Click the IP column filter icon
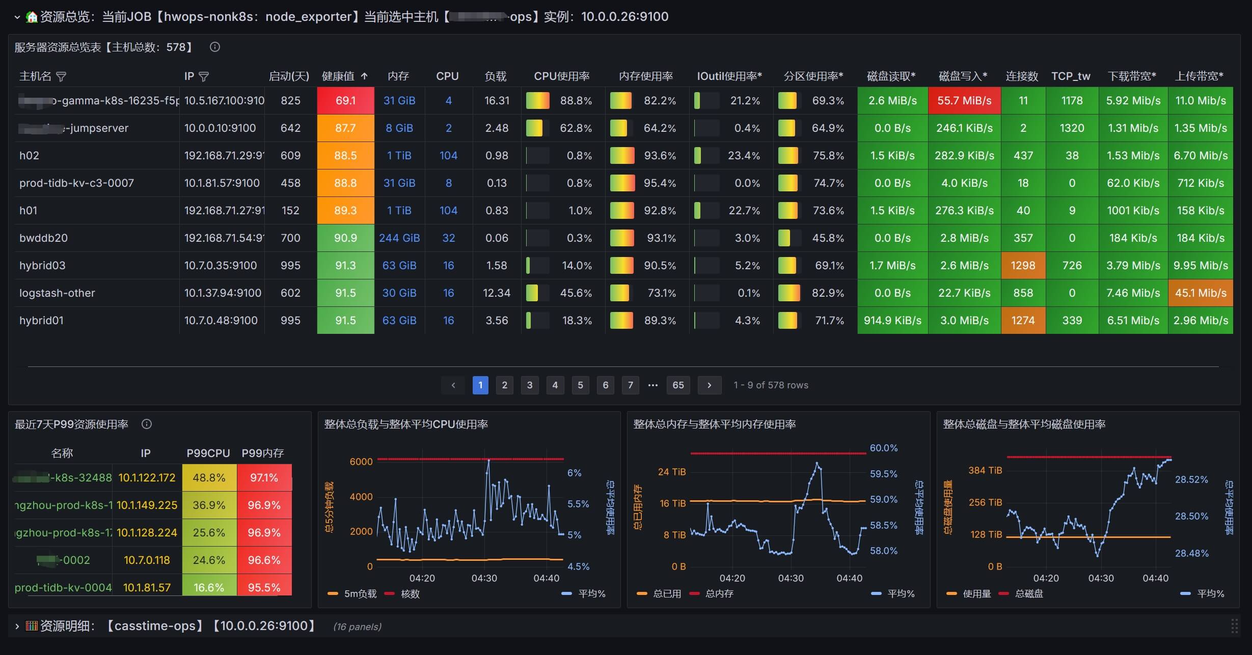Image resolution: width=1252 pixels, height=655 pixels. pos(204,77)
